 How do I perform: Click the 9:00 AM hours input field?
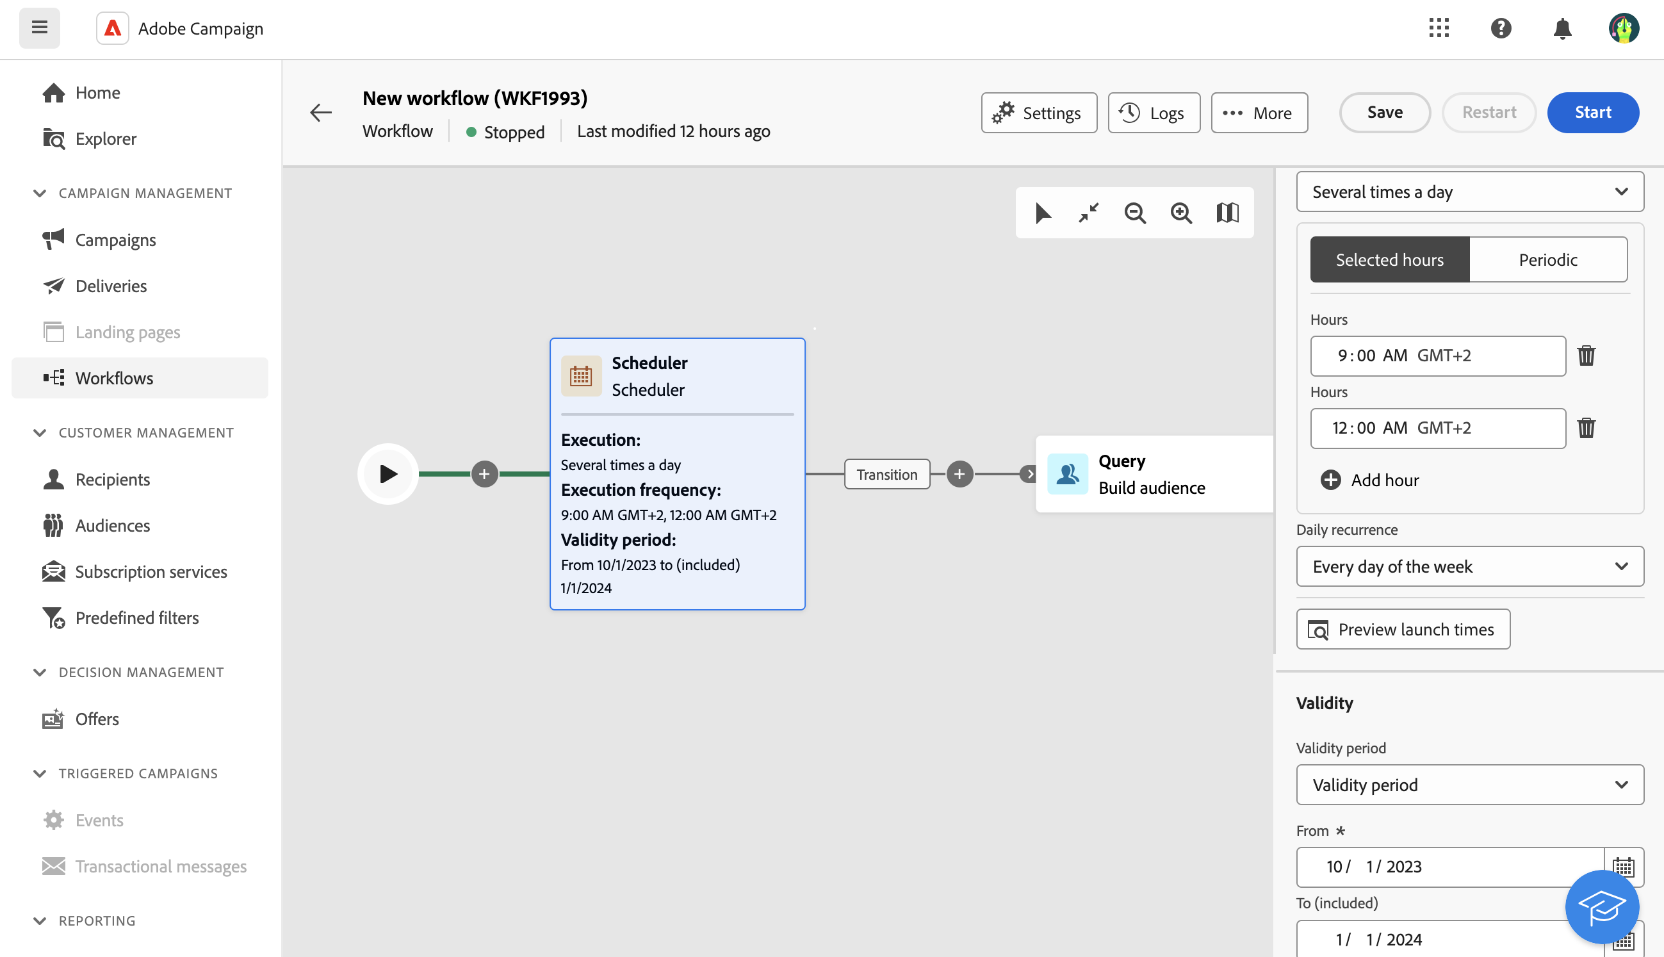1437,356
